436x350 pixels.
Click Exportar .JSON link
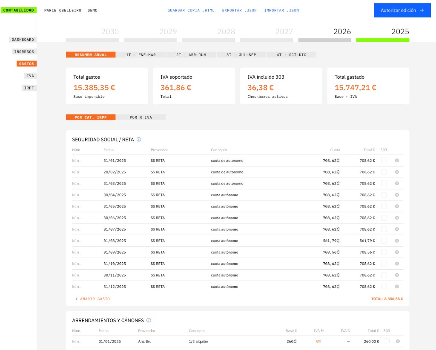point(239,10)
